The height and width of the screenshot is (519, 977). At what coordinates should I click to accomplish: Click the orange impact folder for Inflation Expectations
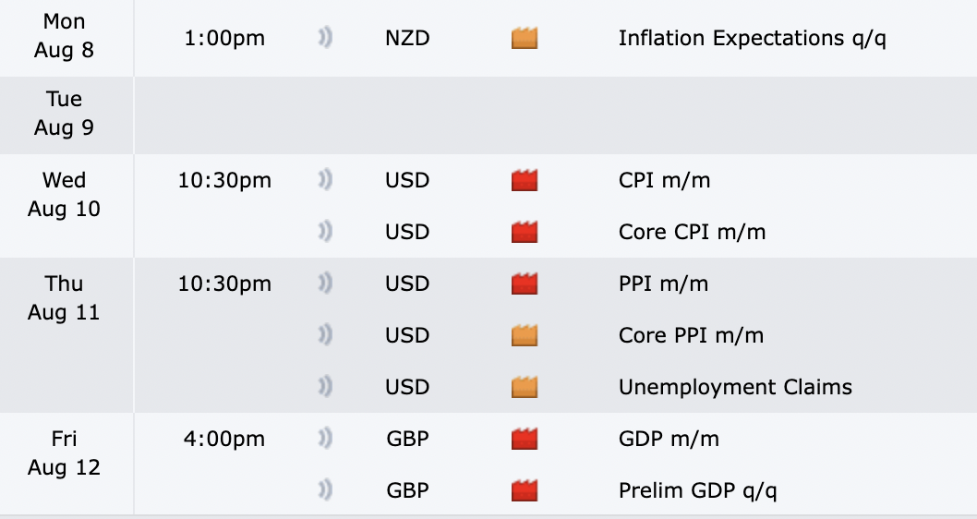(525, 39)
